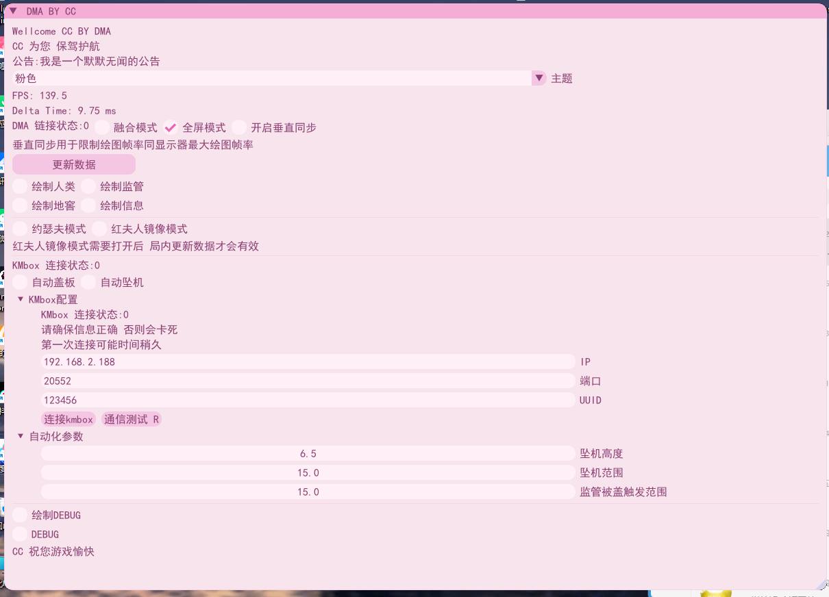Click the 连接kmbox button
829x597 pixels.
69,420
